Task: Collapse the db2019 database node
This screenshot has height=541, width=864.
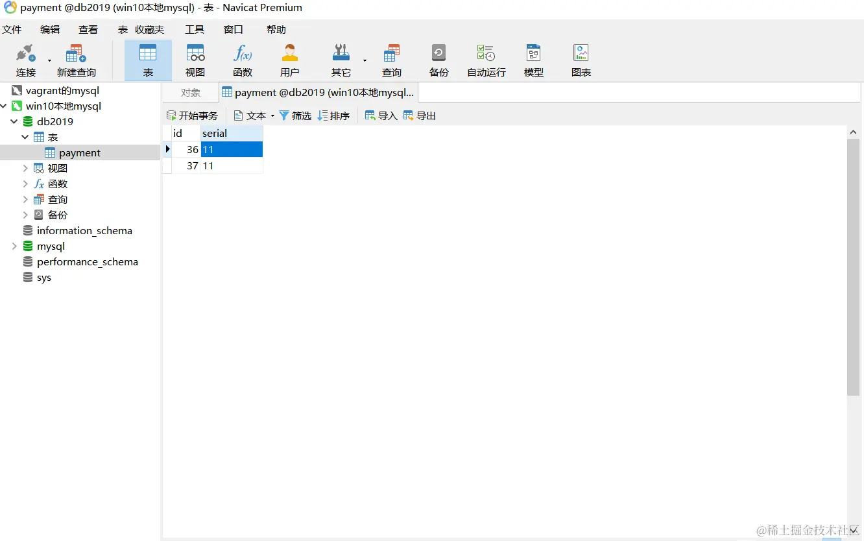Action: (x=14, y=121)
